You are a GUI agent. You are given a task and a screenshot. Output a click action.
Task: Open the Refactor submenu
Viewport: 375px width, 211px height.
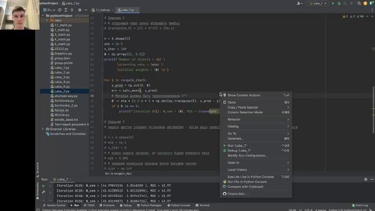pos(255,120)
